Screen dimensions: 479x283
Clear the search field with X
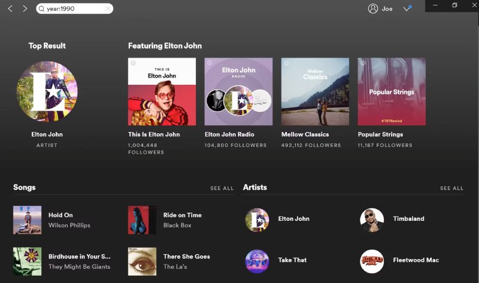(108, 9)
